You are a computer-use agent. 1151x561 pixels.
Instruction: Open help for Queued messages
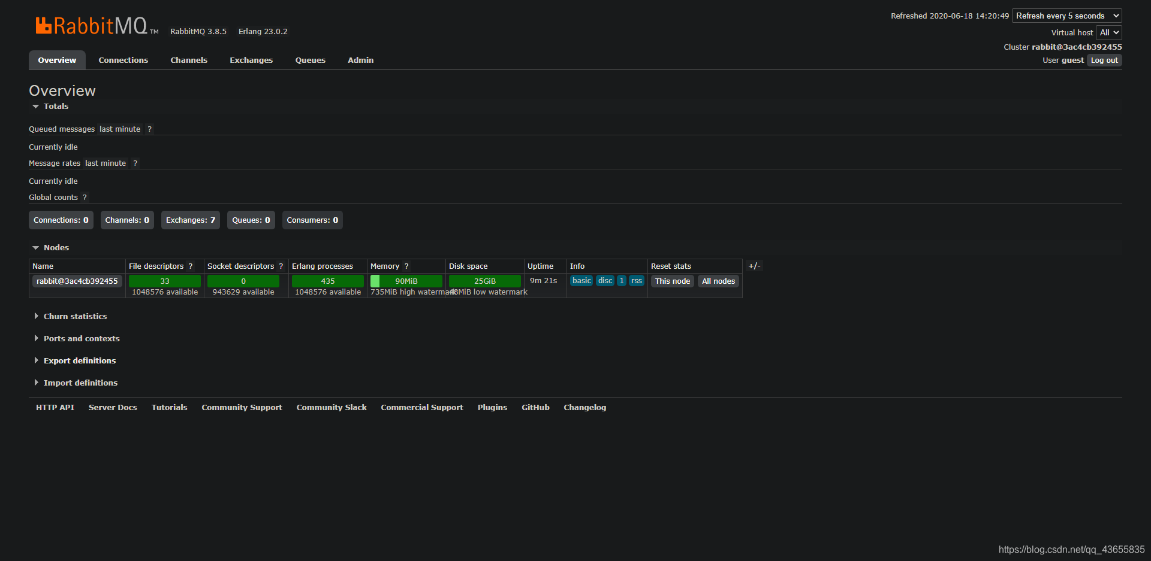(149, 129)
